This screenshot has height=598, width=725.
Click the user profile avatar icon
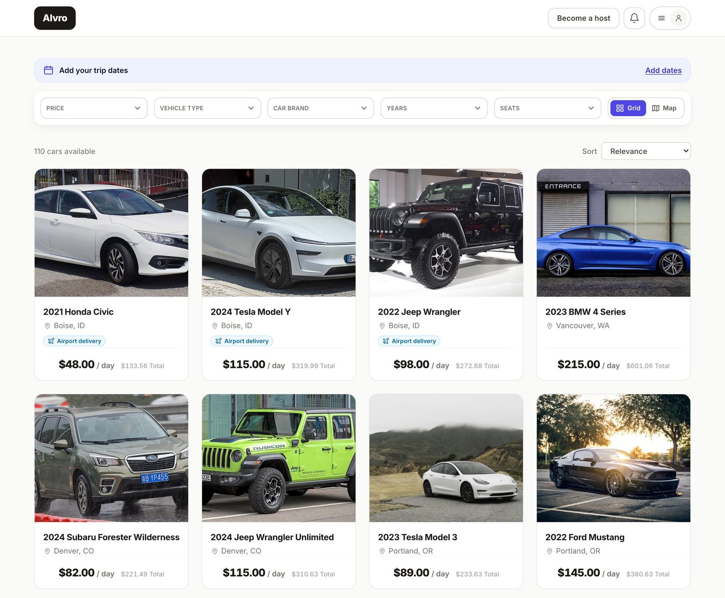click(679, 18)
